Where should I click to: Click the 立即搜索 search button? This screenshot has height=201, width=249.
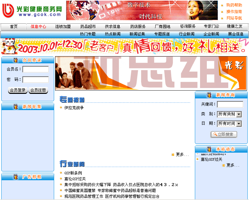(x=224, y=134)
